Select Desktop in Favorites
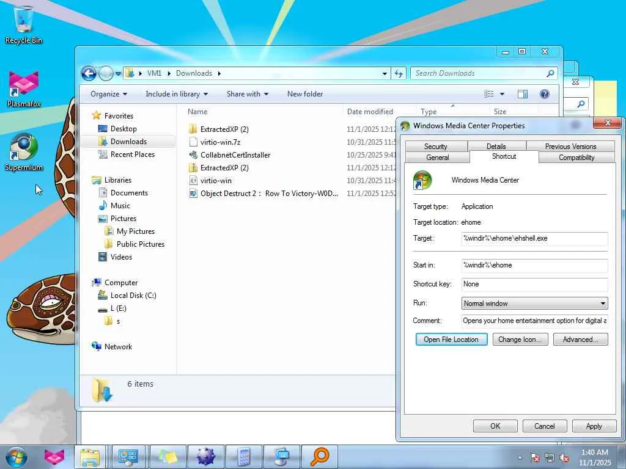Viewport: 626px width, 469px height. click(123, 128)
